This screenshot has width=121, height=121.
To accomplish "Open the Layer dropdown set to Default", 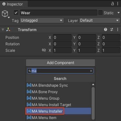I will coord(100,20).
